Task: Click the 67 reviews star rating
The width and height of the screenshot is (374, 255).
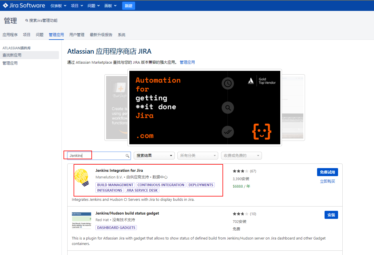Action: (244, 171)
